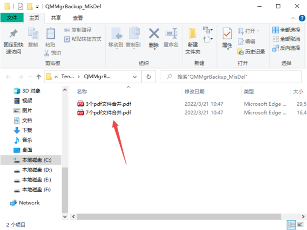The image size is (307, 230).
Task: Select Network in navigation pane
Action: tap(25, 203)
